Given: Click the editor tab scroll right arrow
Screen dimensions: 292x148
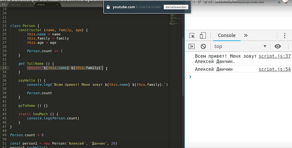Looking at the screenshot, I should (5, 4).
